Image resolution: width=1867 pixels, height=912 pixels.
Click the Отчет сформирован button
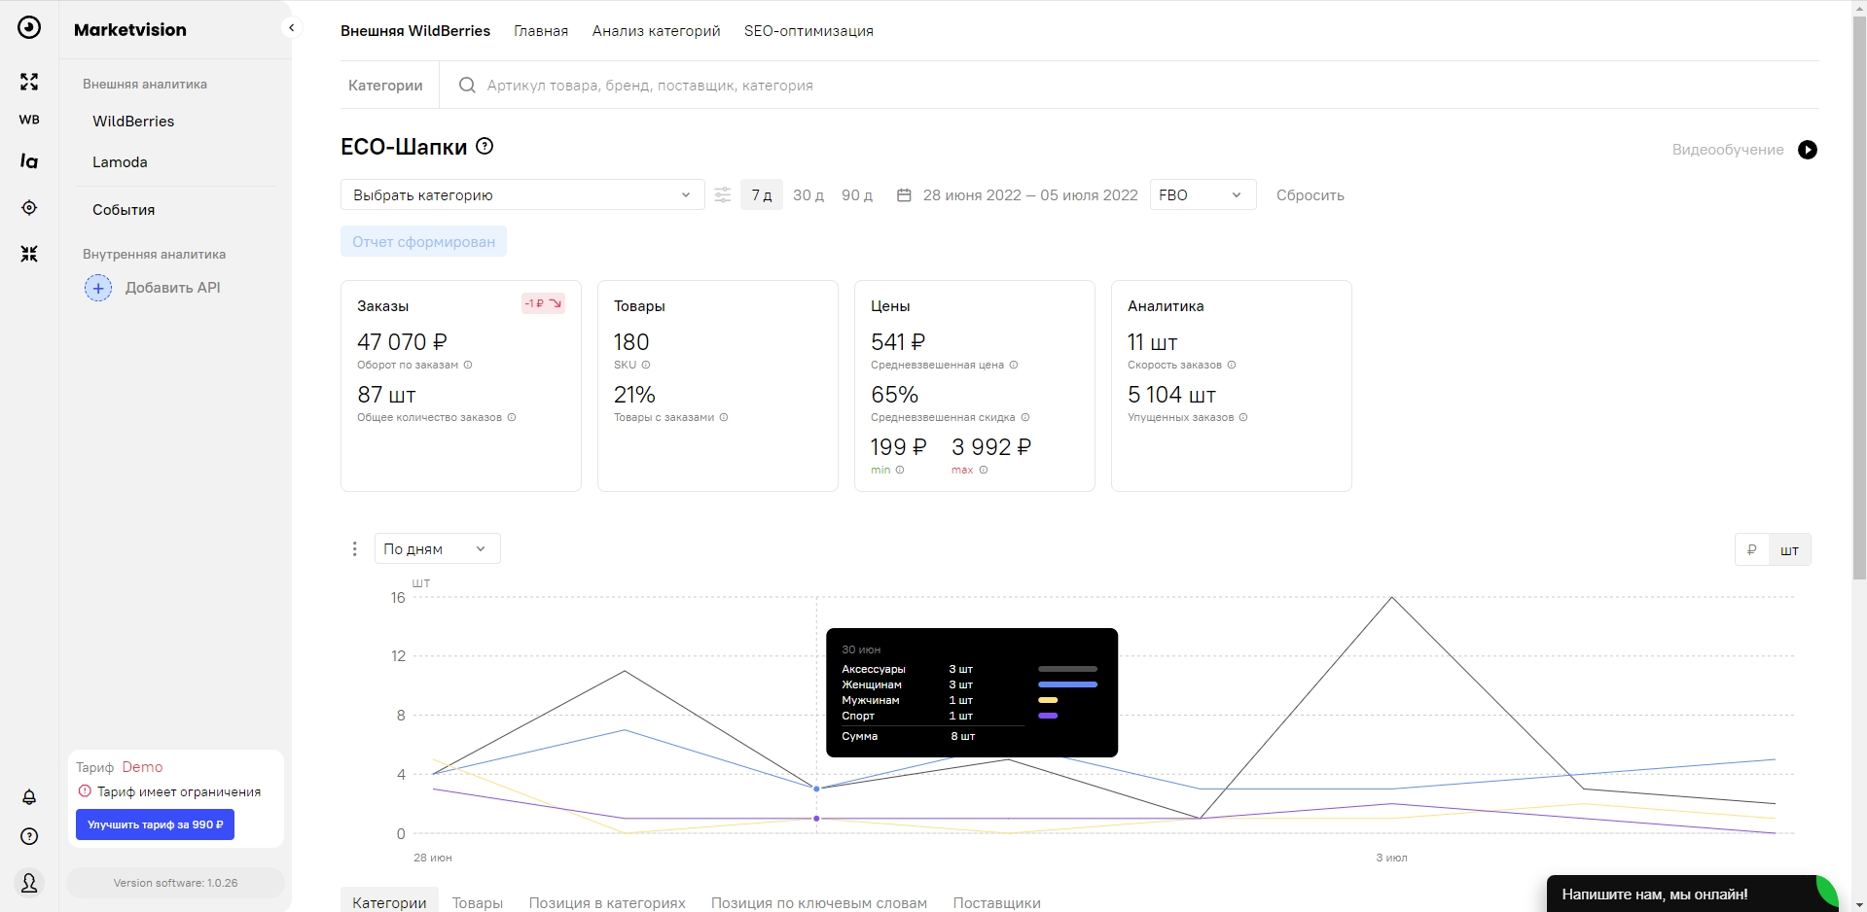[423, 242]
